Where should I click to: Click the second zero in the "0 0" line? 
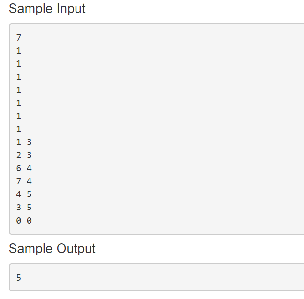tap(29, 221)
